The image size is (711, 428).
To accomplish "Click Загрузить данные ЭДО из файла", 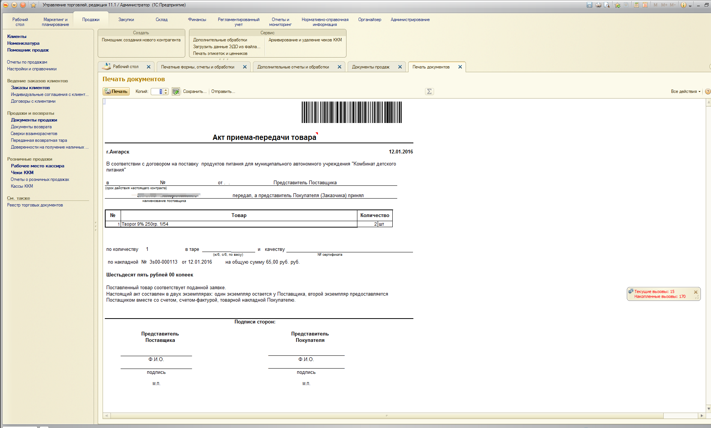I will (x=227, y=47).
